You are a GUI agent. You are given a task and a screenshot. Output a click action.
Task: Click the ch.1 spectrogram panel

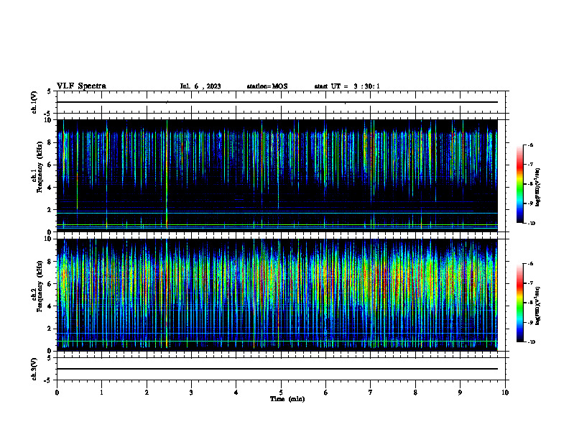point(277,175)
